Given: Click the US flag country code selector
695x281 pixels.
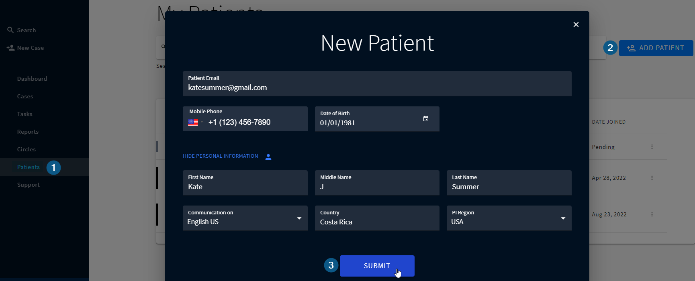Looking at the screenshot, I should coord(195,122).
